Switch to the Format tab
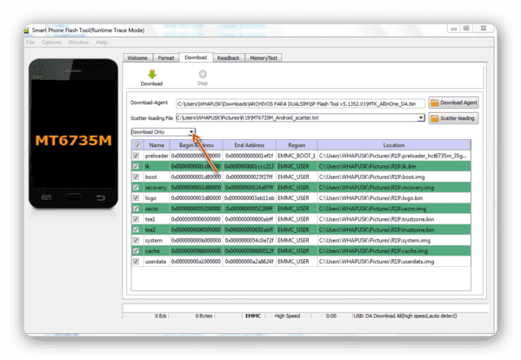The height and width of the screenshot is (360, 521). (x=166, y=57)
